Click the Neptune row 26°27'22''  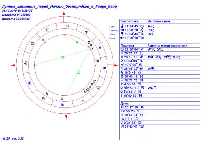132,80
